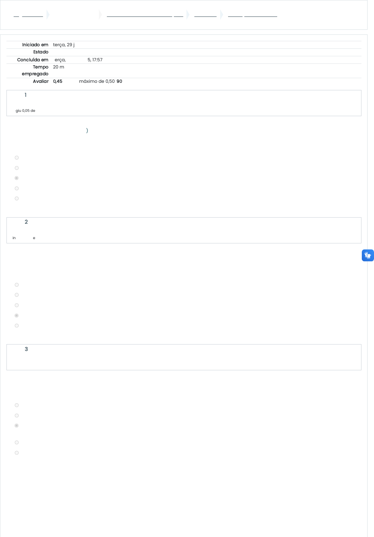Select the last answer option of question 3
This screenshot has width=374, height=537.
coord(16,453)
